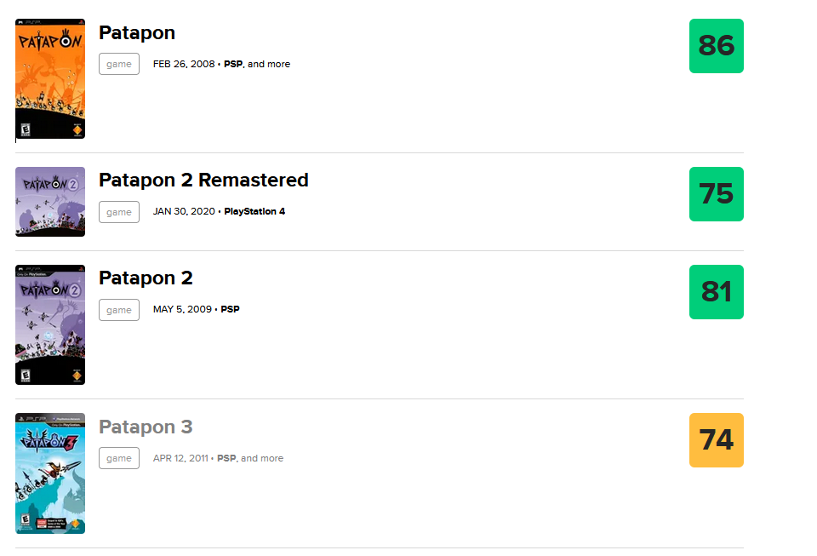This screenshot has height=556, width=817.
Task: Select the PSP platform label for Patapon
Action: click(233, 64)
